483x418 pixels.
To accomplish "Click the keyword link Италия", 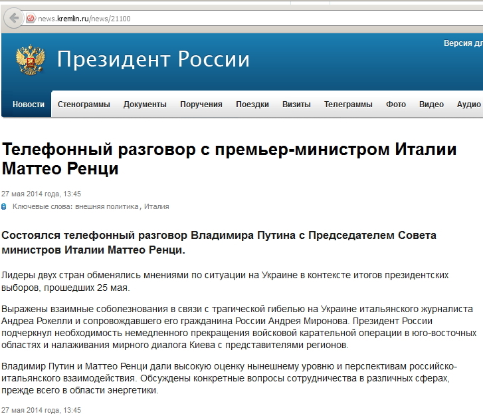I will [x=157, y=206].
